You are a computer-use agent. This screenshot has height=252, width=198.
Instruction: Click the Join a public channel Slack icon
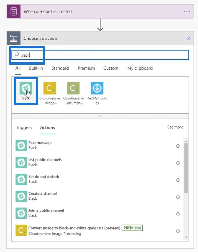(21, 213)
